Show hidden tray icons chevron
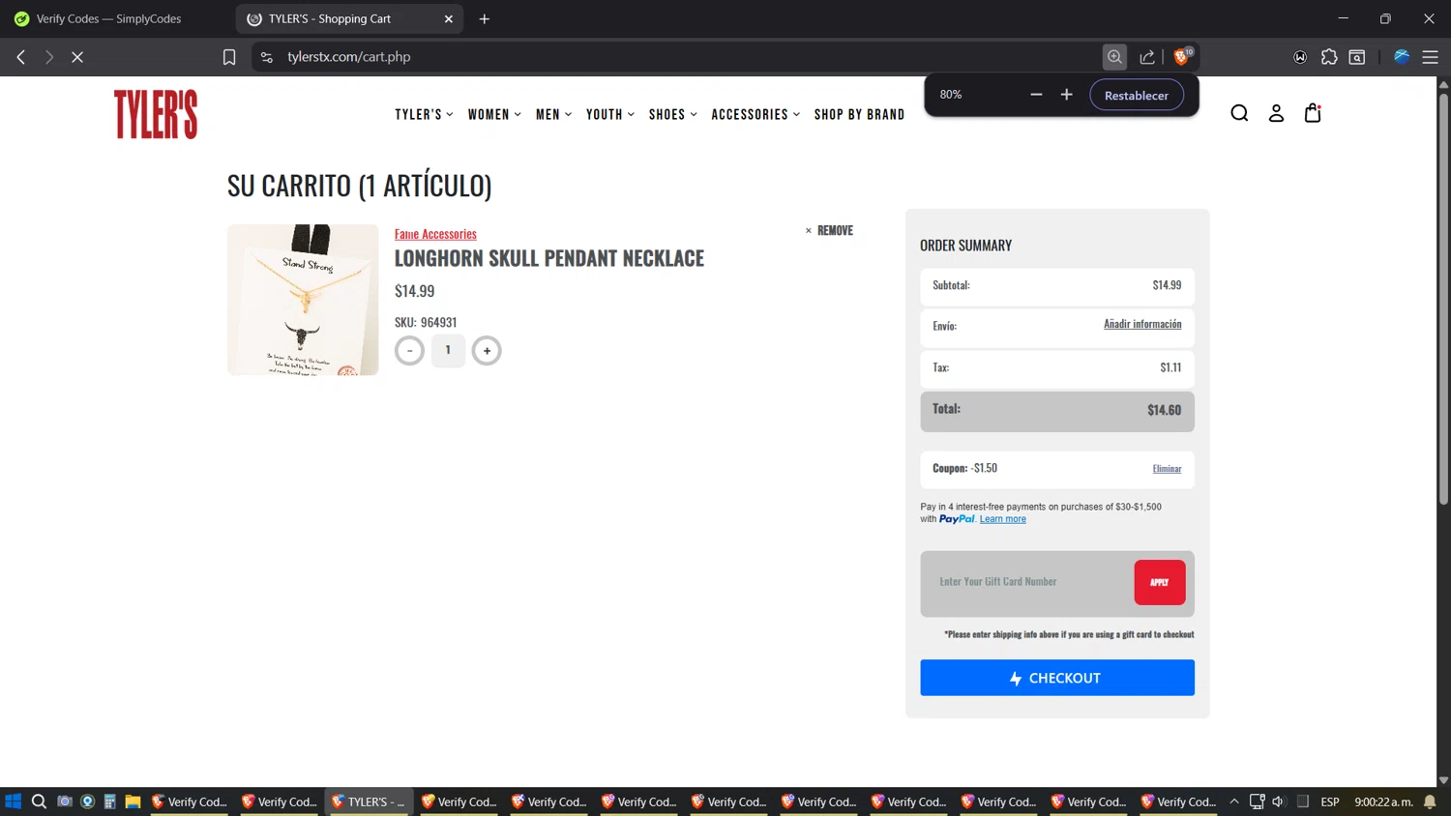 (1234, 801)
